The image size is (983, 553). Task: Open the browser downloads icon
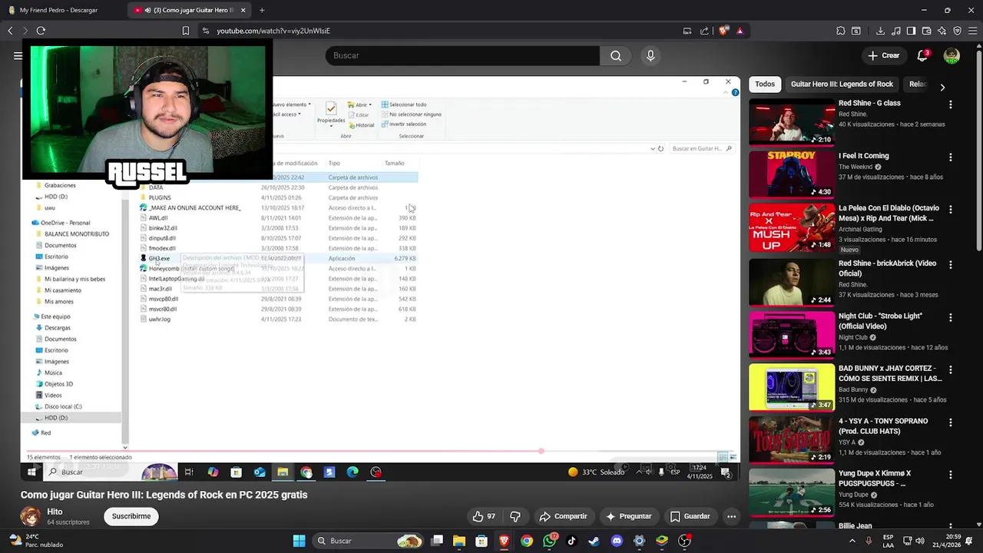(880, 31)
